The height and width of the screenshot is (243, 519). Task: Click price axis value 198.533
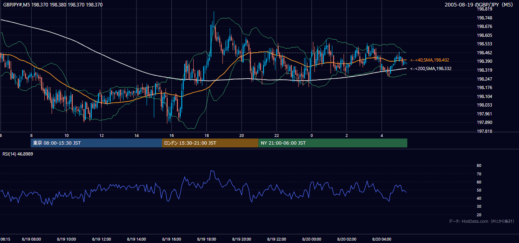(484, 44)
